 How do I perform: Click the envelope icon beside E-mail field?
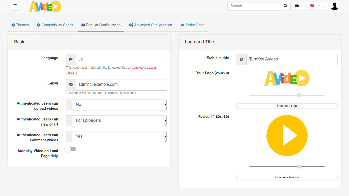pyautogui.click(x=71, y=85)
